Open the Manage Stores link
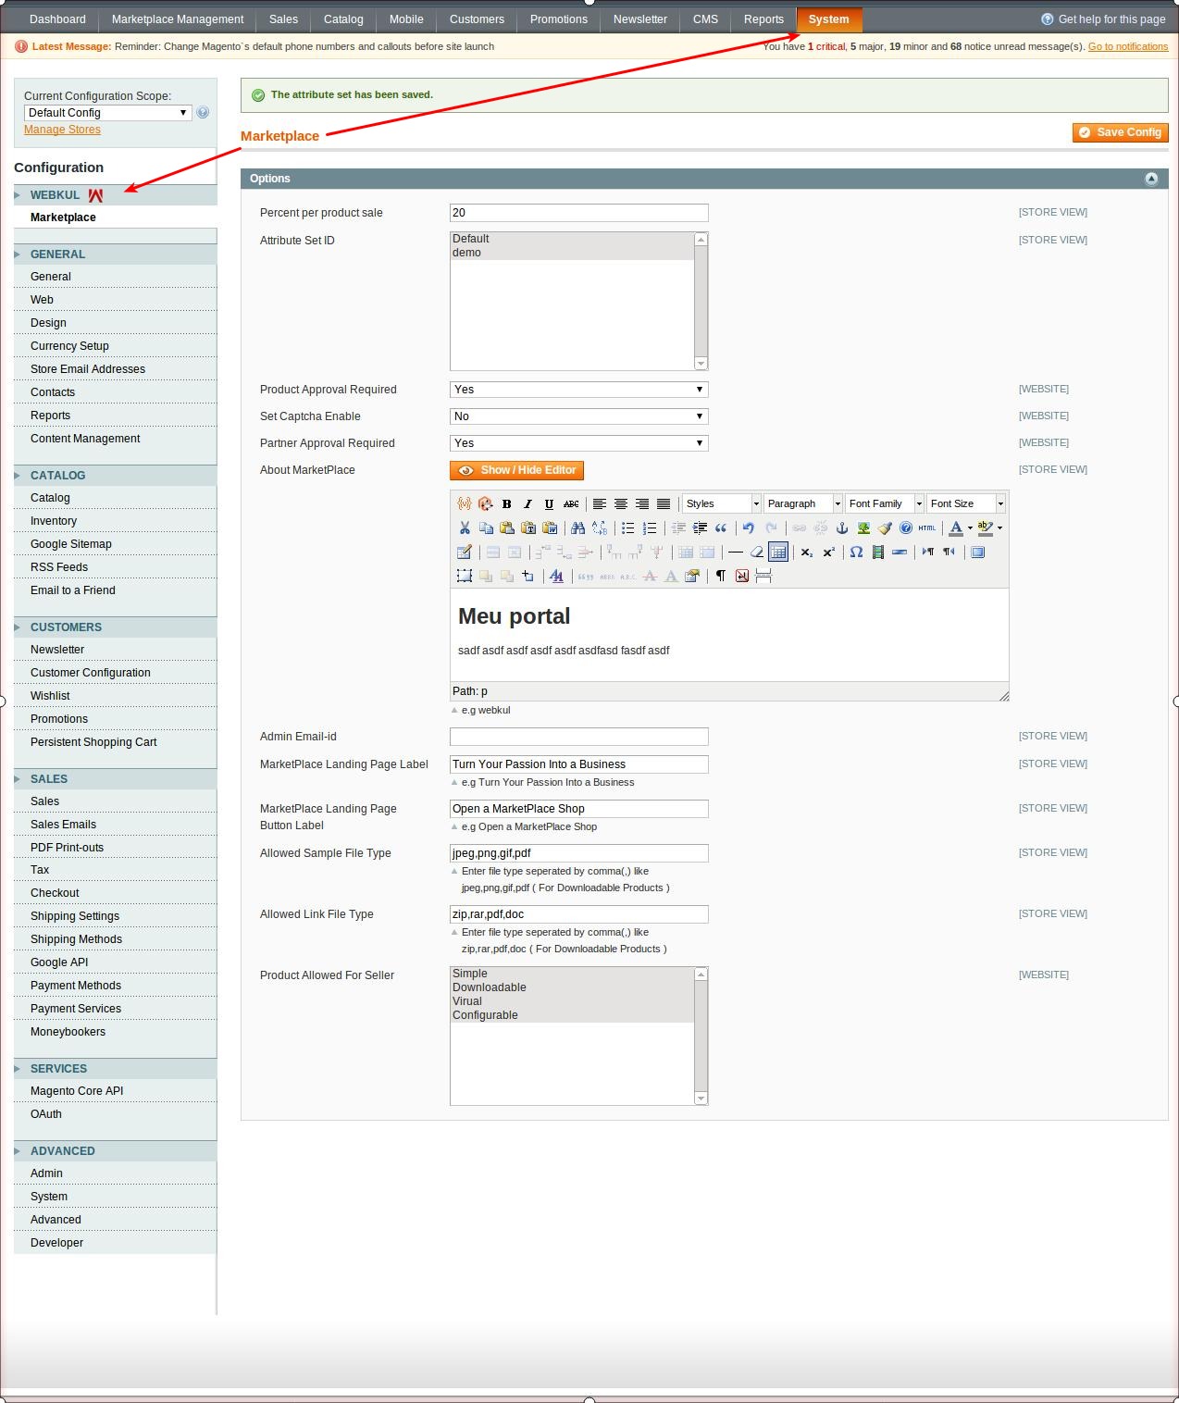 pyautogui.click(x=62, y=130)
